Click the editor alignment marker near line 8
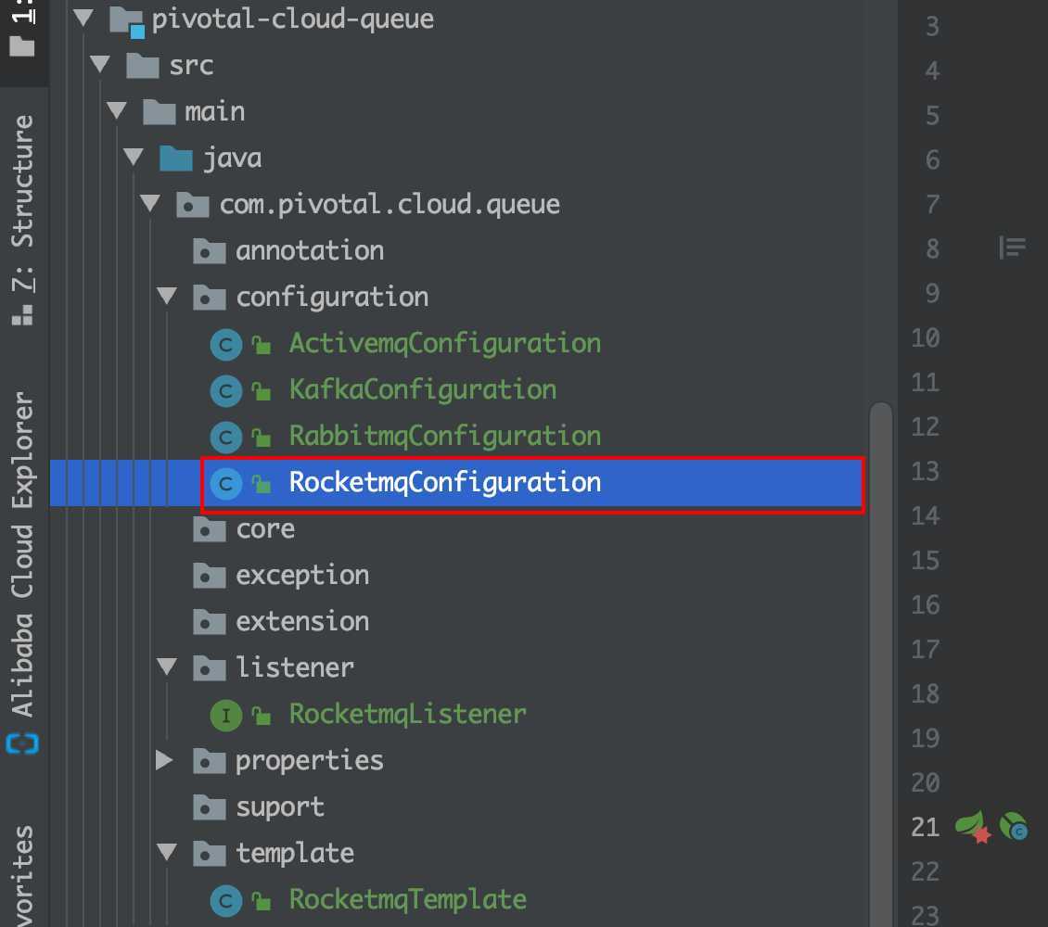 1012,248
